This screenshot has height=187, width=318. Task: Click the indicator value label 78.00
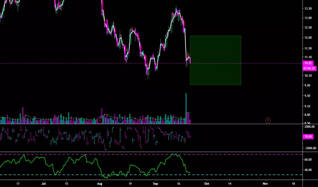click(x=308, y=136)
